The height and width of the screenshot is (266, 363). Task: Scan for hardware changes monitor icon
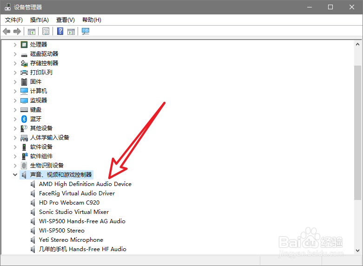coord(86,31)
